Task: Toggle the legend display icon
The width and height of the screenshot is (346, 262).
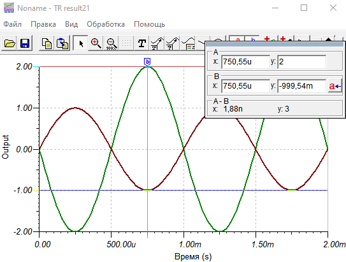Action: click(x=188, y=43)
